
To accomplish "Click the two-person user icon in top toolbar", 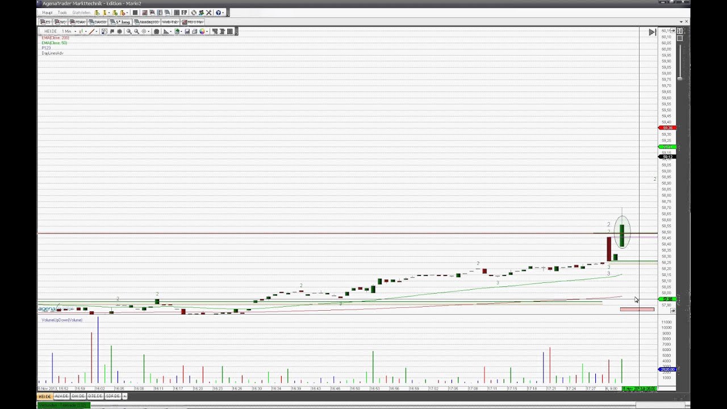I will [x=201, y=12].
